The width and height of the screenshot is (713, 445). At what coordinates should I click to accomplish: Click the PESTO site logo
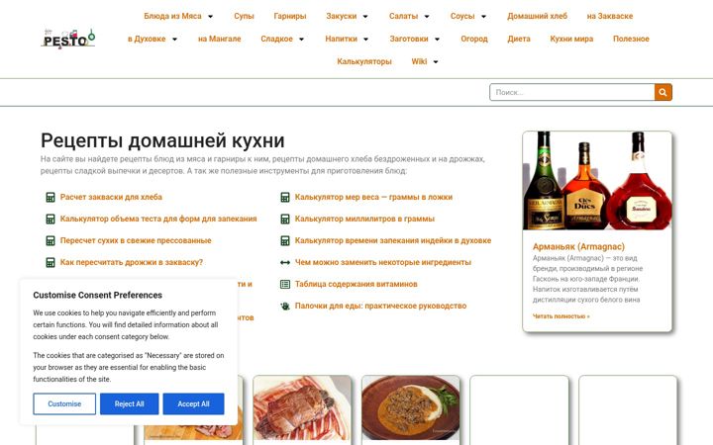(x=67, y=39)
